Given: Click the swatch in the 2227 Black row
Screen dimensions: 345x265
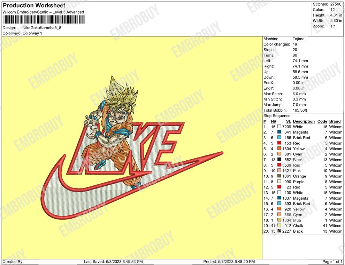Looking at the screenshot, I should click(279, 231).
